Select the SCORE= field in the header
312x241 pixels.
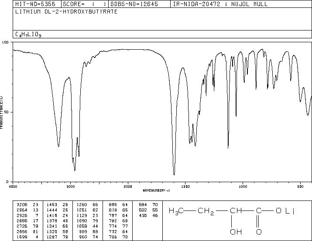(x=85, y=4)
